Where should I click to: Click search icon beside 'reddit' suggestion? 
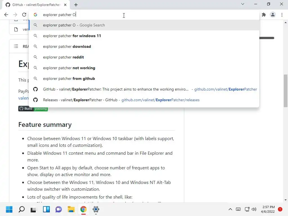(35, 57)
